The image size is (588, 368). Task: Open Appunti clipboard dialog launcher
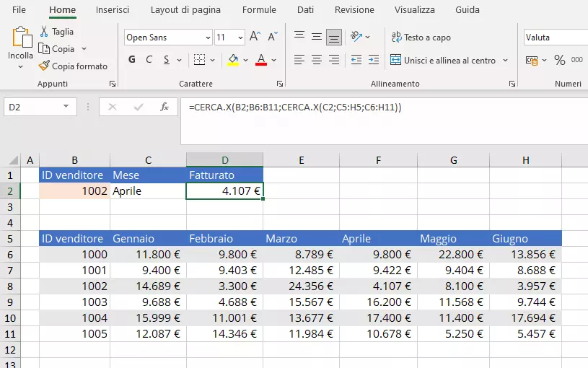tap(113, 84)
